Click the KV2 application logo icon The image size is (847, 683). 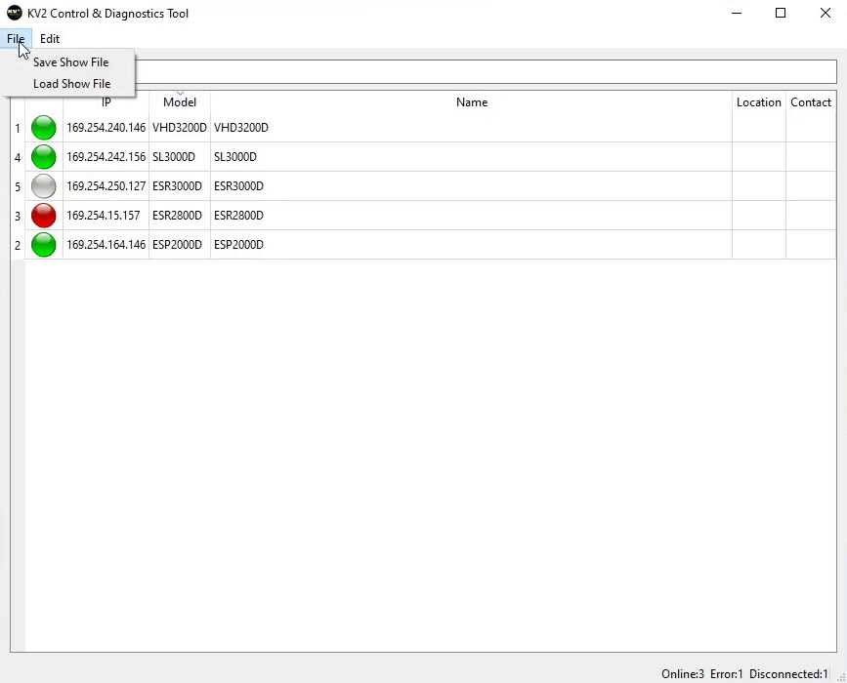pos(14,13)
